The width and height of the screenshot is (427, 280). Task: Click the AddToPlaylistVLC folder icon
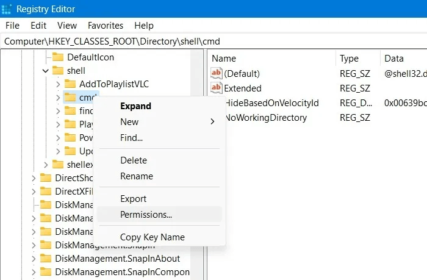pos(70,84)
